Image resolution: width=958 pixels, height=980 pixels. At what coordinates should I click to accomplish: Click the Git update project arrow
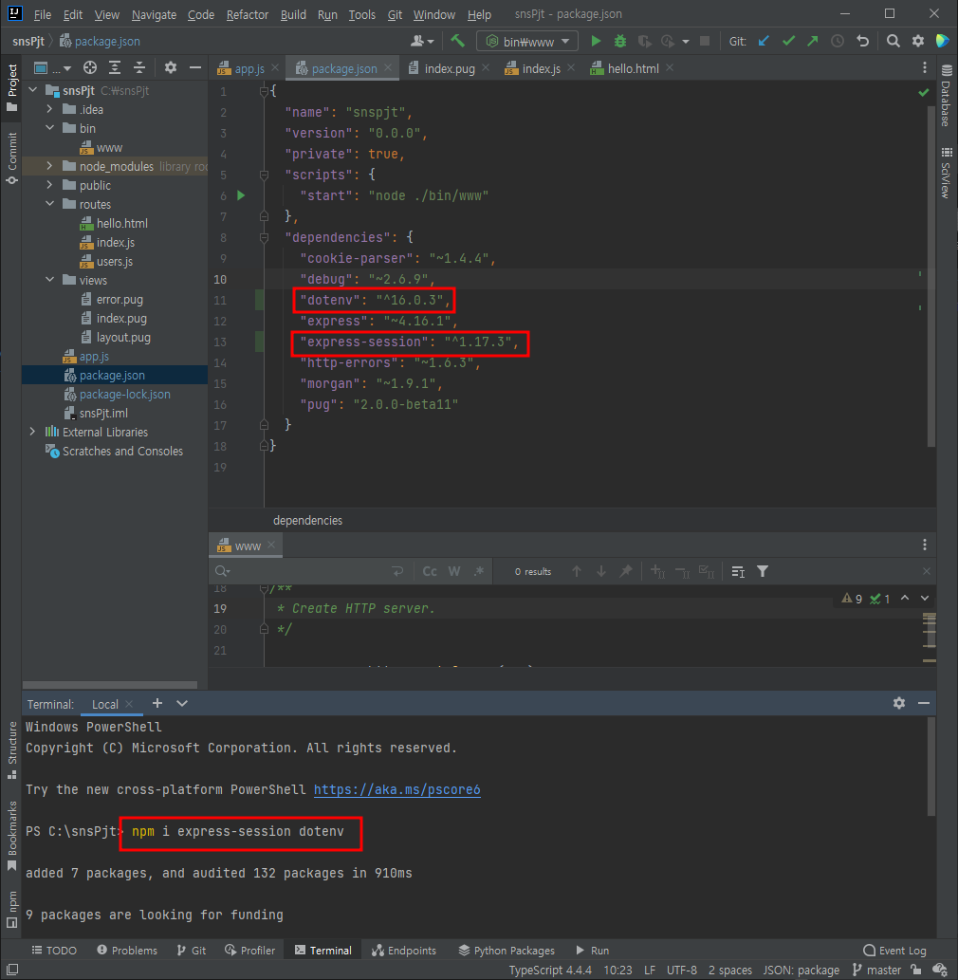[x=763, y=41]
